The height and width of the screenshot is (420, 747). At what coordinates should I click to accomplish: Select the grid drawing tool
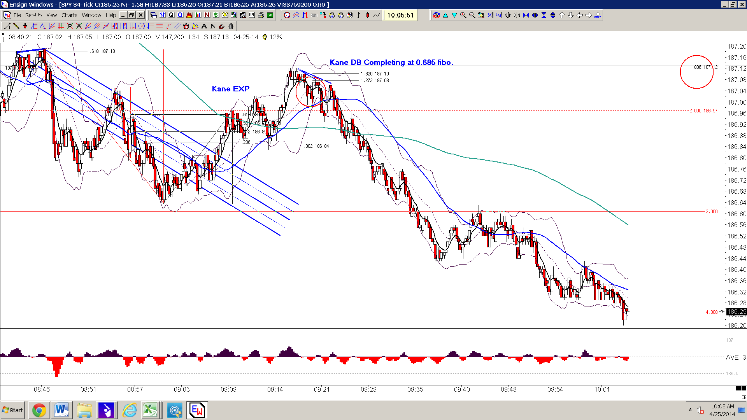click(61, 26)
